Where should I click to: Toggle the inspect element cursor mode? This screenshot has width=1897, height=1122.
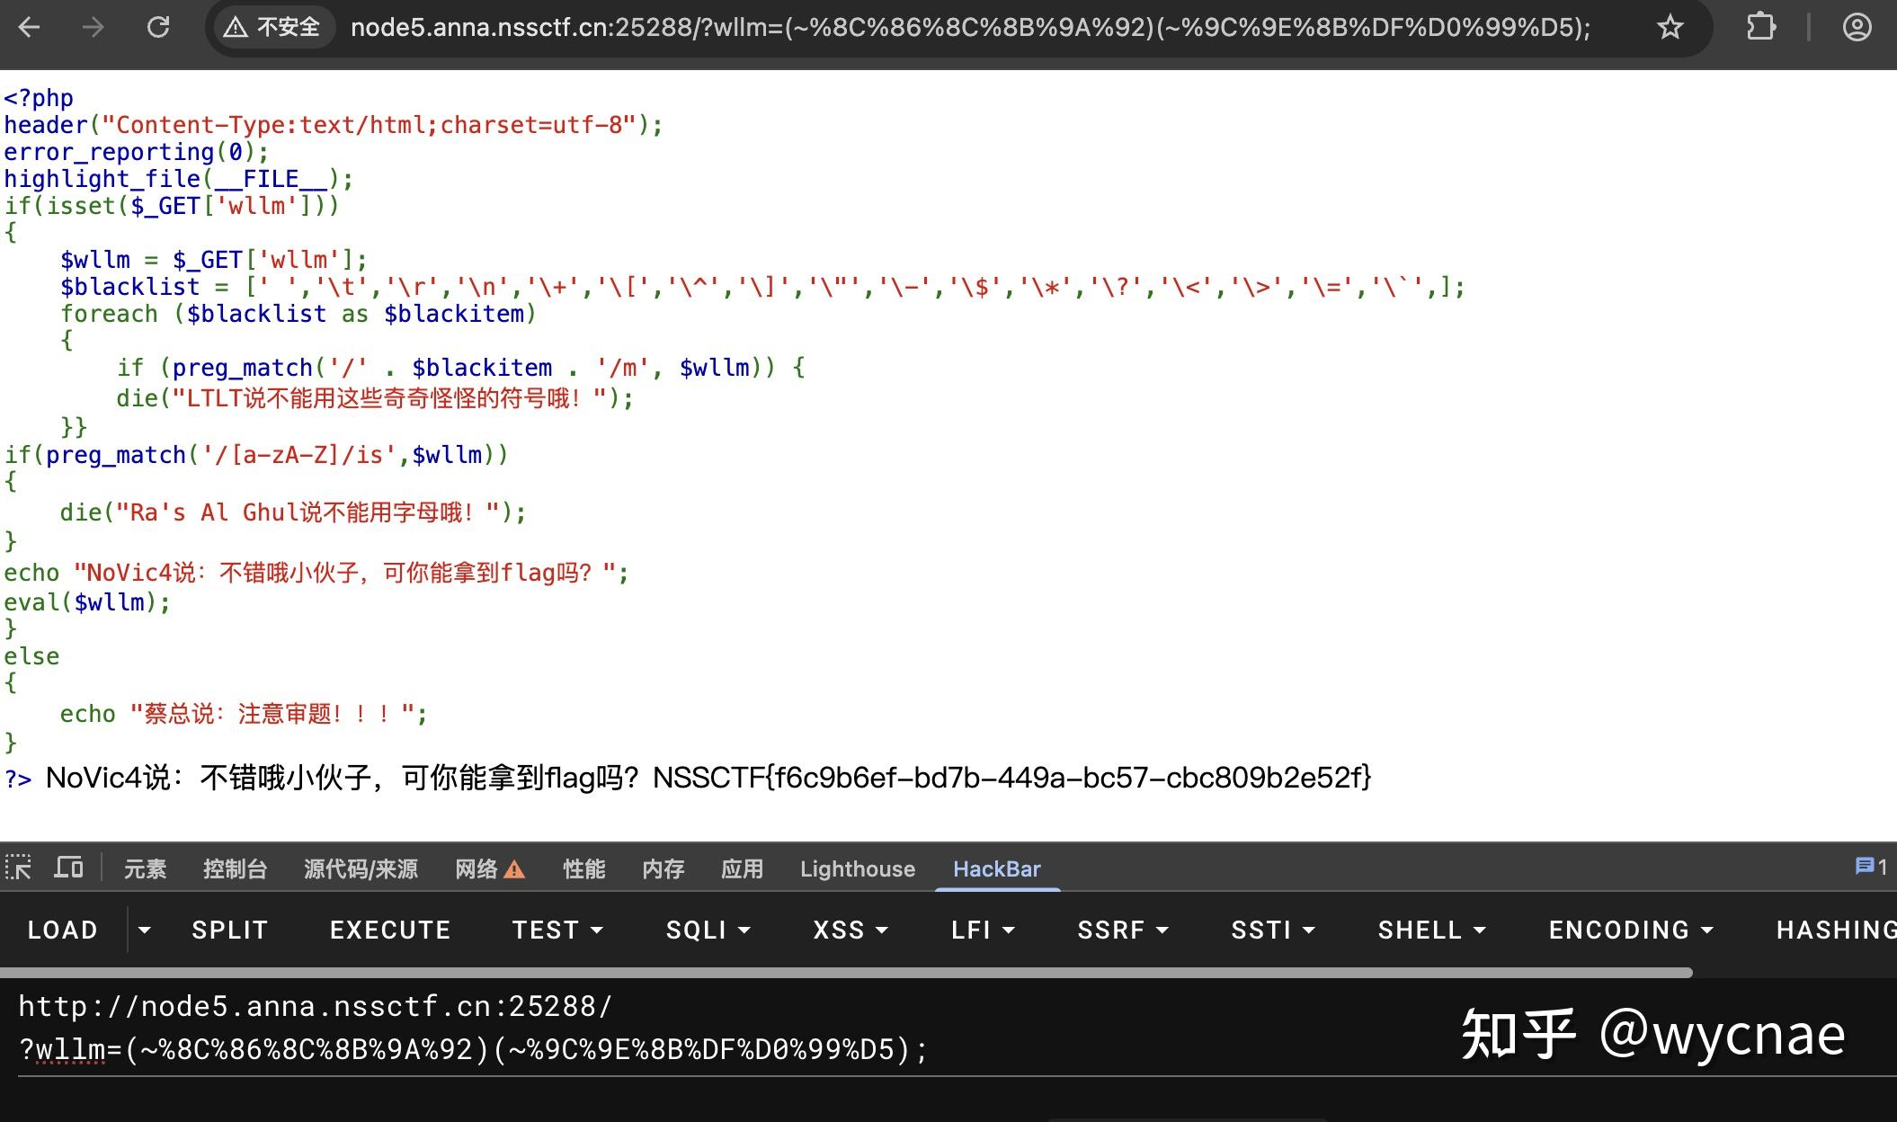pos(19,868)
